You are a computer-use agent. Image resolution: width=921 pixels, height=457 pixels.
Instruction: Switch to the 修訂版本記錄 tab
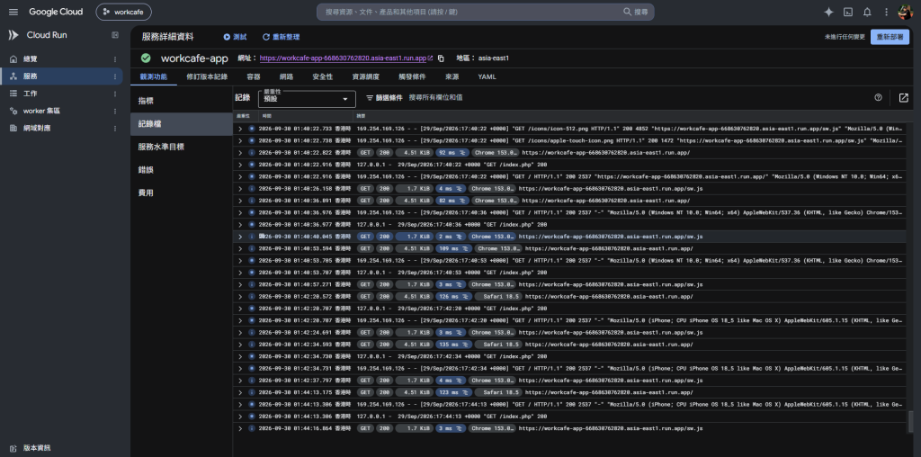(x=207, y=77)
